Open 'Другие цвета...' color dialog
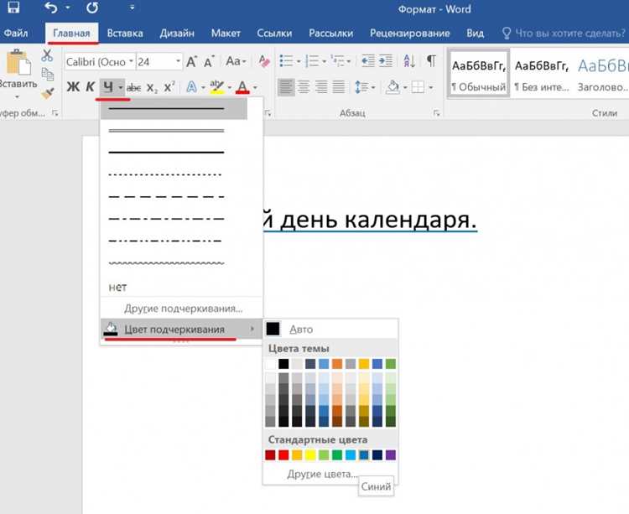The width and height of the screenshot is (629, 514). coord(322,475)
